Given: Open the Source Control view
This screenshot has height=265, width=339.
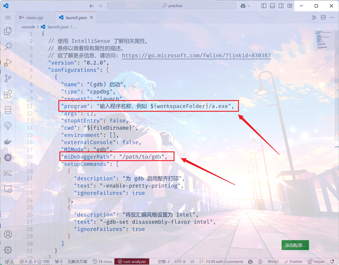Looking at the screenshot, I should point(8,78).
